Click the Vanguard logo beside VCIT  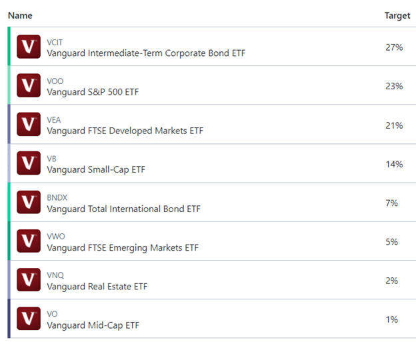29,47
